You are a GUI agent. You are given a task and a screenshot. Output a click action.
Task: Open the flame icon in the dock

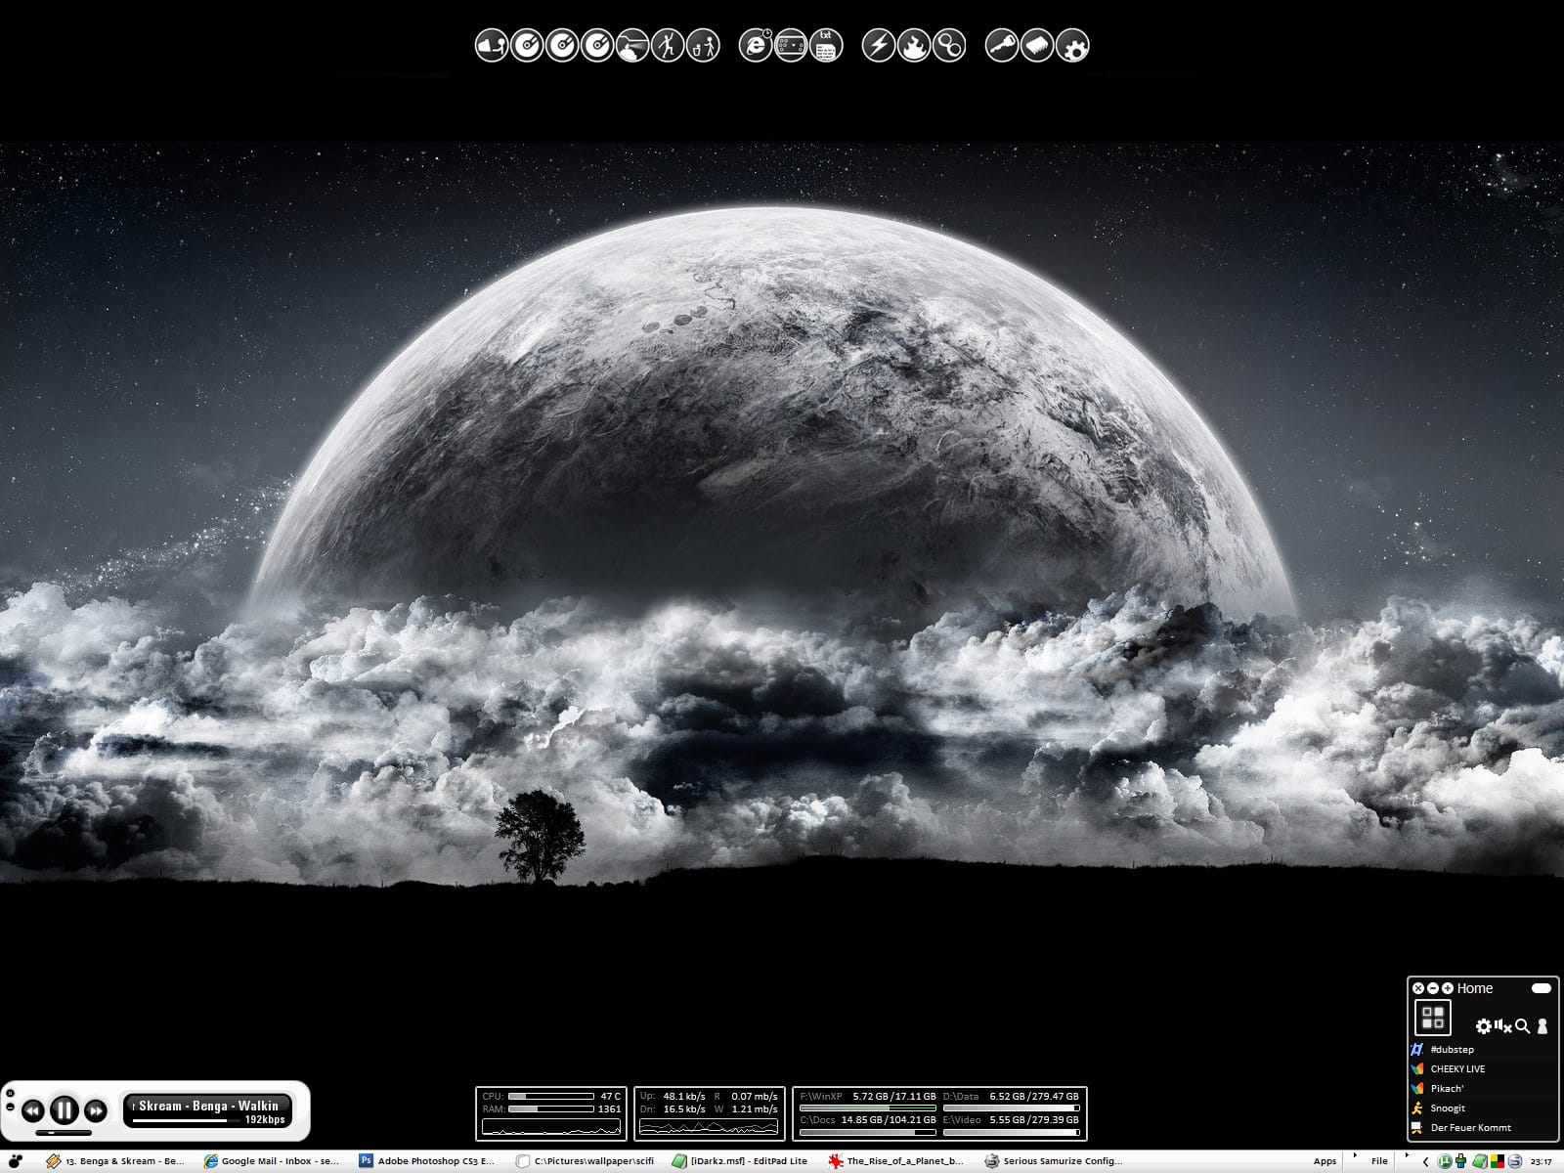(913, 45)
